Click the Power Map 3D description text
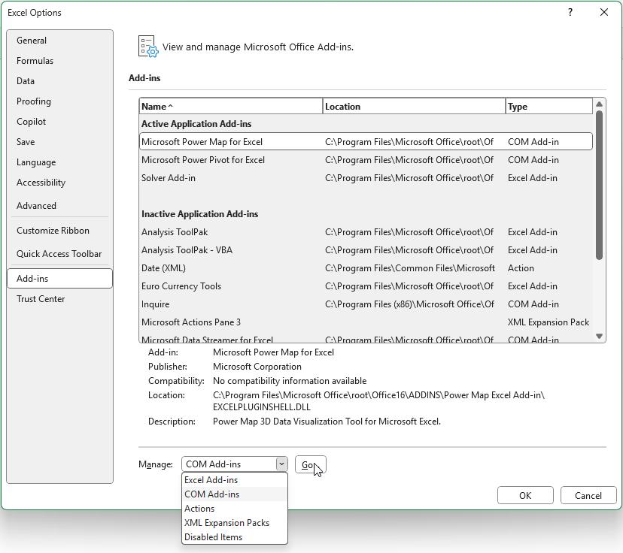This screenshot has height=553, width=623. tap(327, 422)
